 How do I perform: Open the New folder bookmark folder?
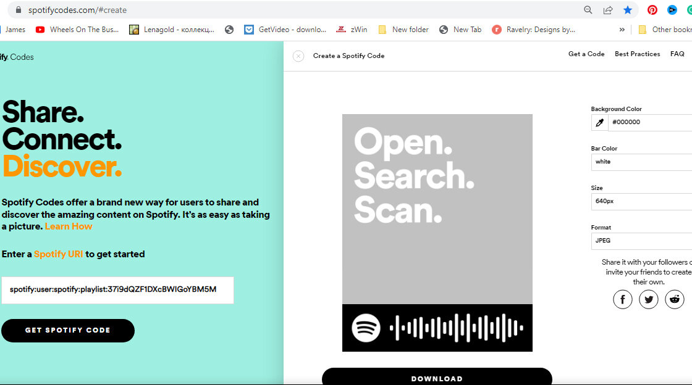tap(403, 30)
